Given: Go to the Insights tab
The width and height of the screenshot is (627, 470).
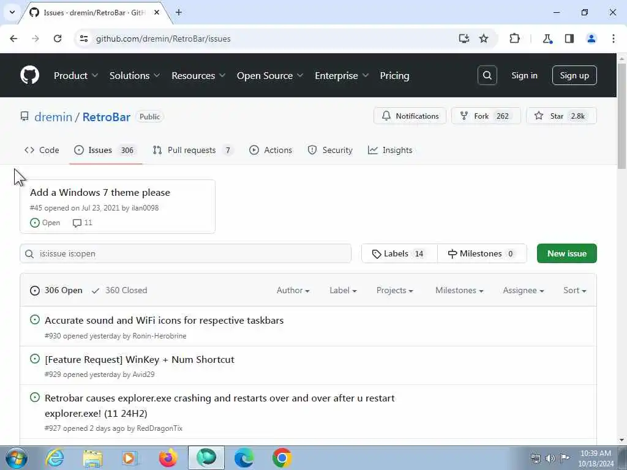Looking at the screenshot, I should click(390, 151).
